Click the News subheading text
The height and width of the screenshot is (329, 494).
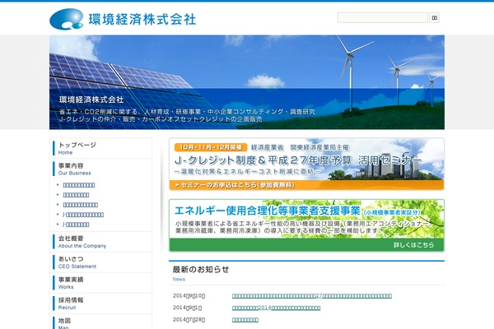point(179,280)
